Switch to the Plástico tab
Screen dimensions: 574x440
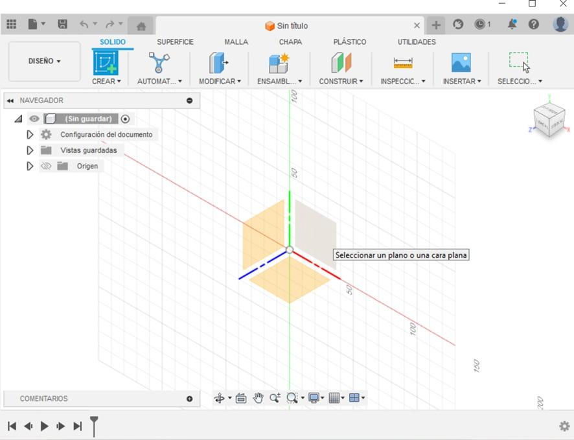click(x=350, y=42)
